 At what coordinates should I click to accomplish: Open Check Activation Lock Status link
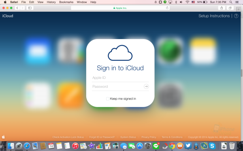click(68, 137)
